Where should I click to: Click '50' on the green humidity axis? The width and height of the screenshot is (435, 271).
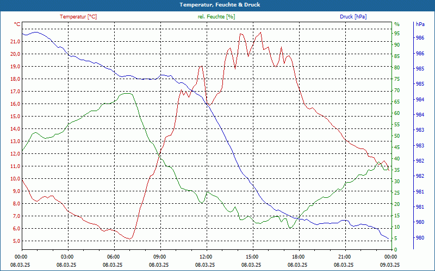(x=397, y=136)
